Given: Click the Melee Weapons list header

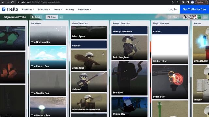Looking at the screenshot, I should [x=80, y=23].
